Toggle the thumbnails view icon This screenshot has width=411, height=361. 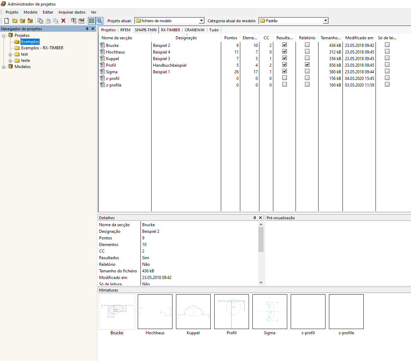click(x=91, y=21)
